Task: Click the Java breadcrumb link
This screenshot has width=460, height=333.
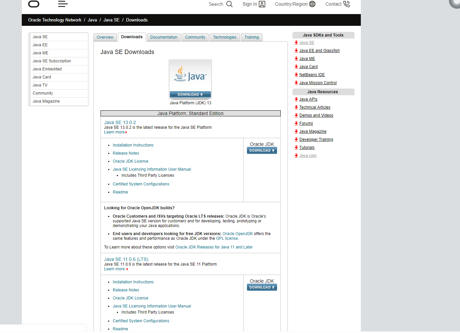Action: [x=92, y=20]
